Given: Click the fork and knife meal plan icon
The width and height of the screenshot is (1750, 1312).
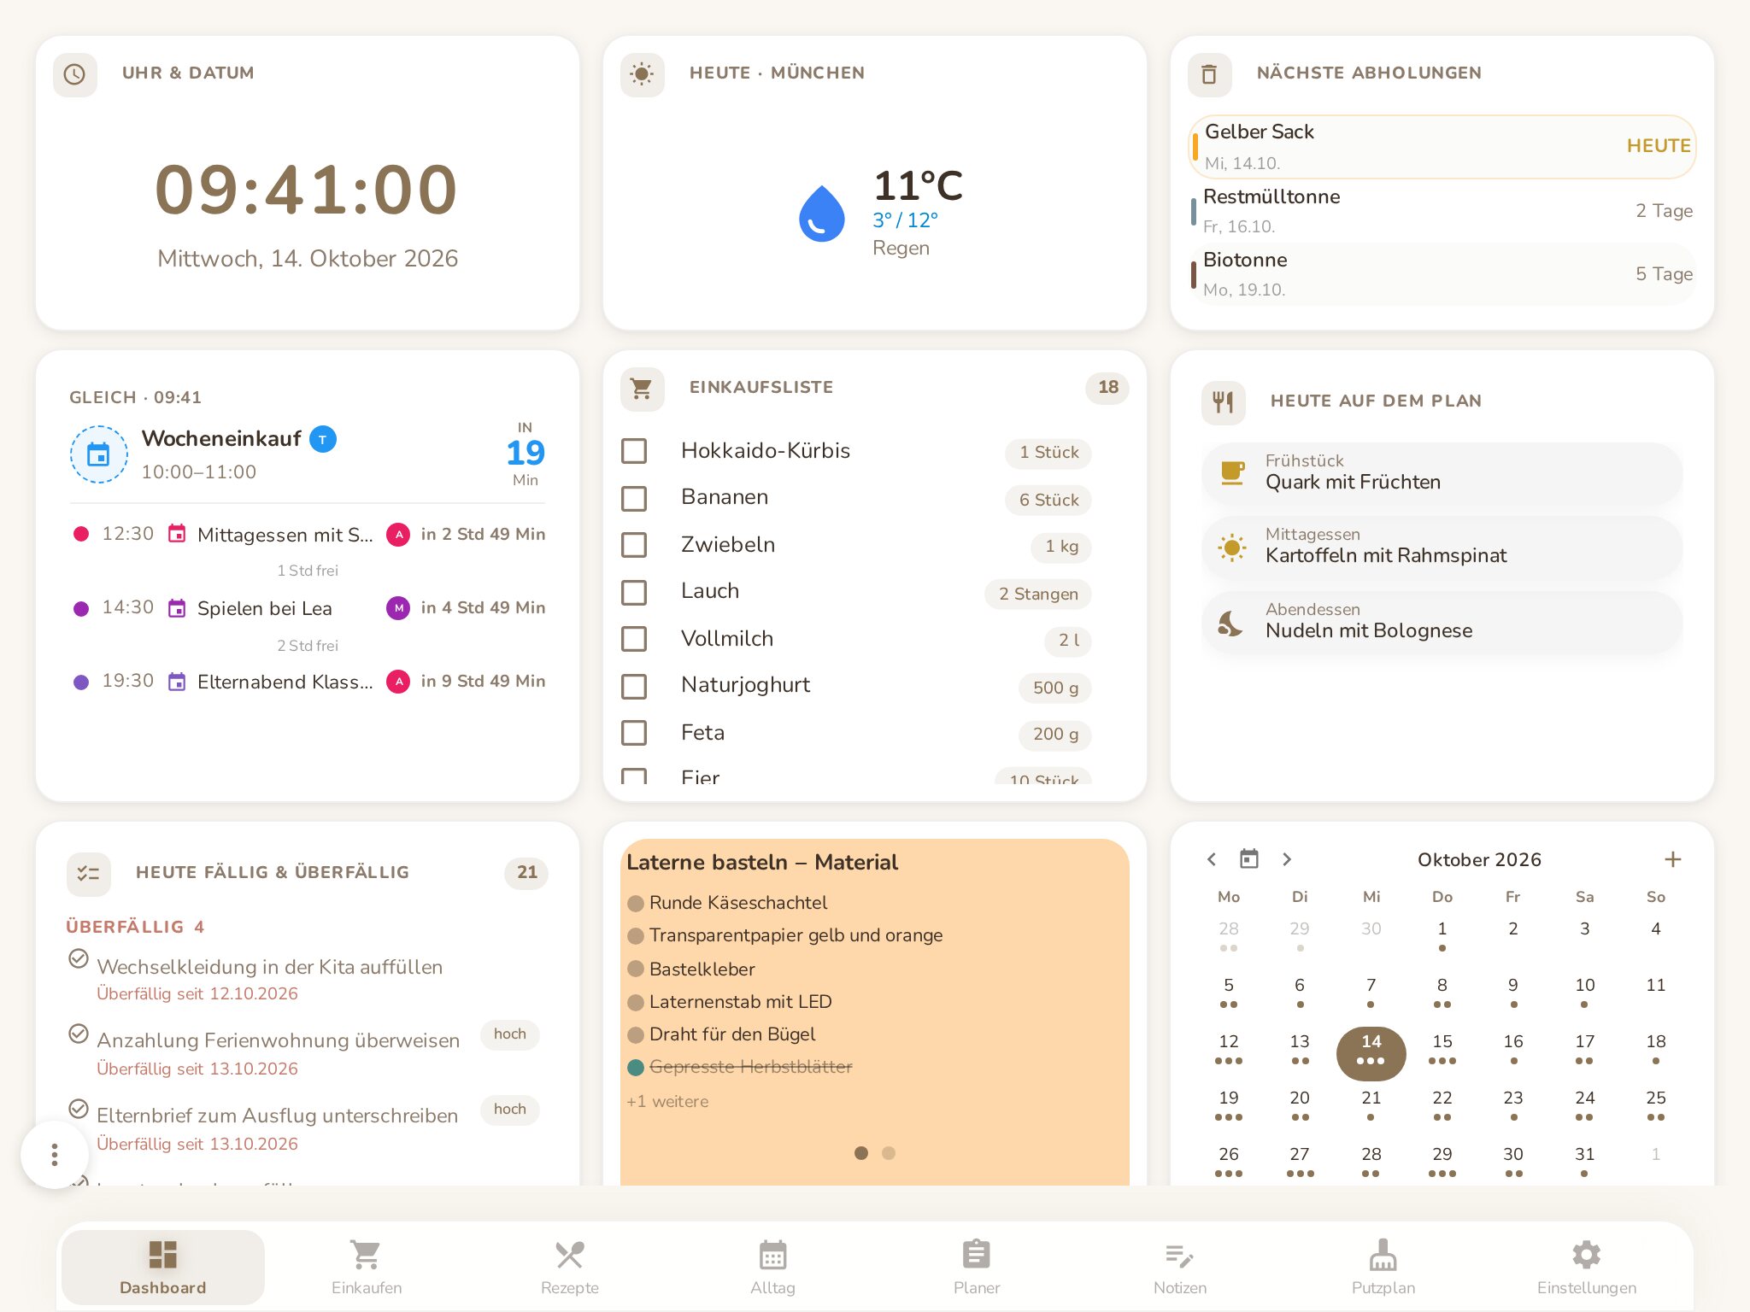Looking at the screenshot, I should point(1224,402).
